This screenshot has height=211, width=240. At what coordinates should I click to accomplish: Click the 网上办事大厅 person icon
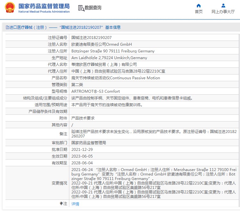[x=223, y=5]
